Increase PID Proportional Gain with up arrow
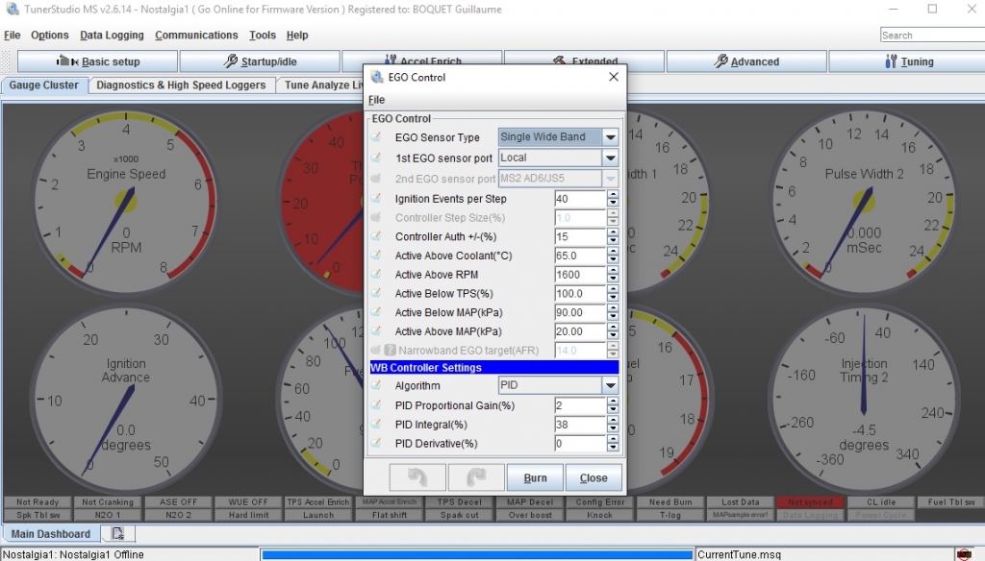Viewport: 985px width, 561px height. tap(613, 401)
